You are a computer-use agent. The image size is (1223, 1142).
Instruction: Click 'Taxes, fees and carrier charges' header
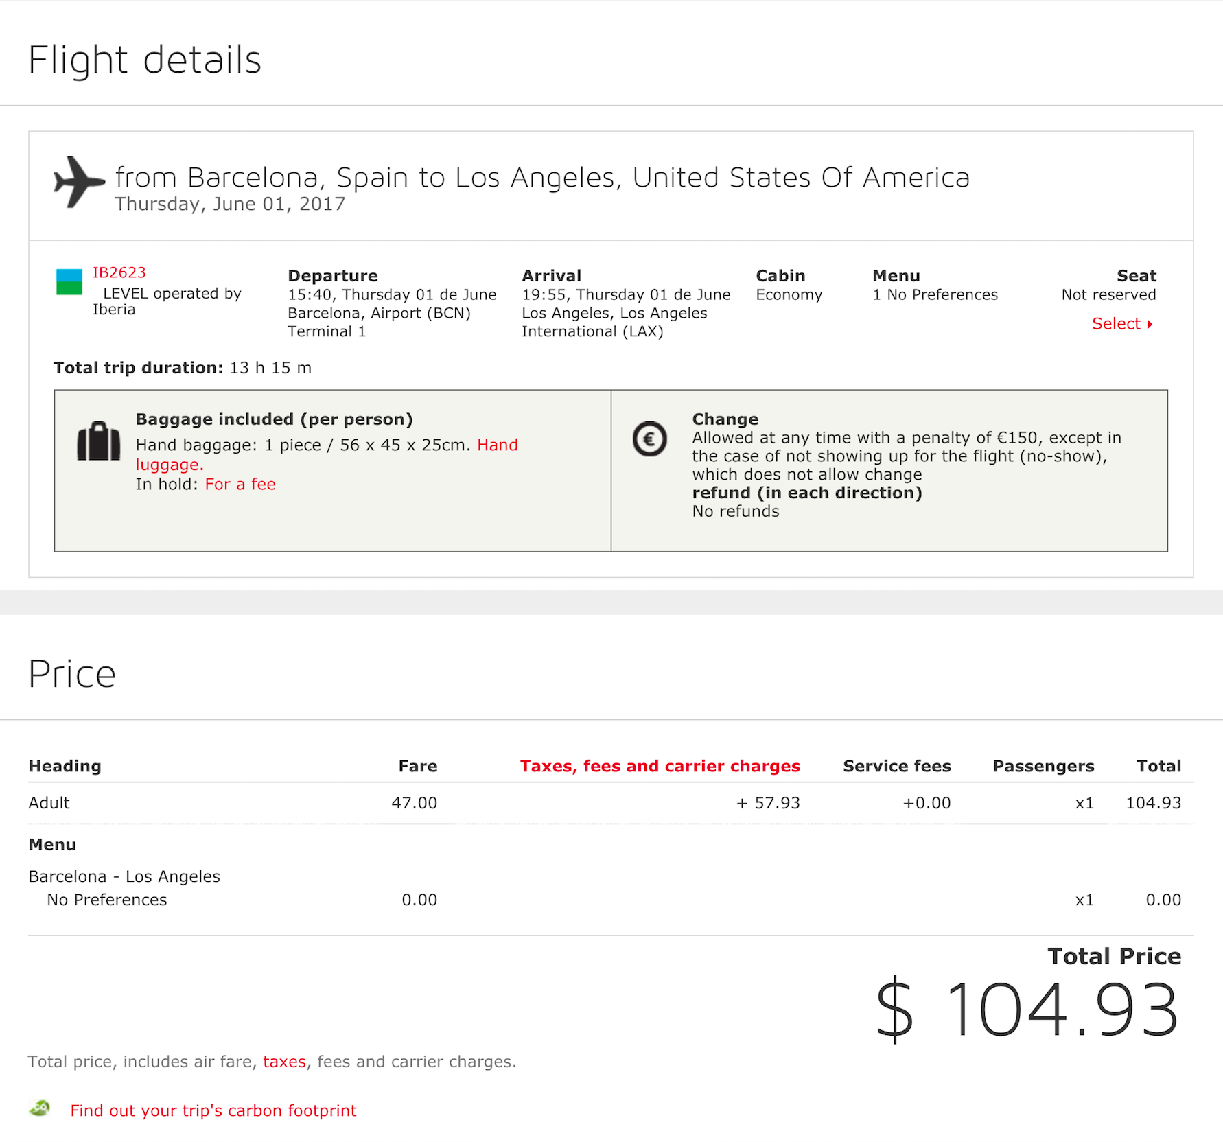[660, 766]
